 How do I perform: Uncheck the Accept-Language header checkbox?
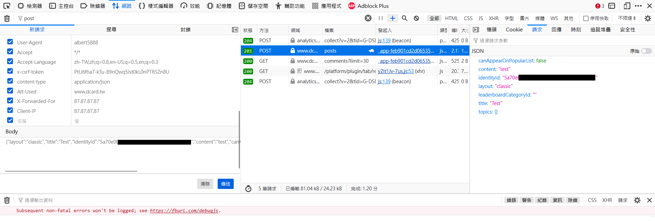10,61
